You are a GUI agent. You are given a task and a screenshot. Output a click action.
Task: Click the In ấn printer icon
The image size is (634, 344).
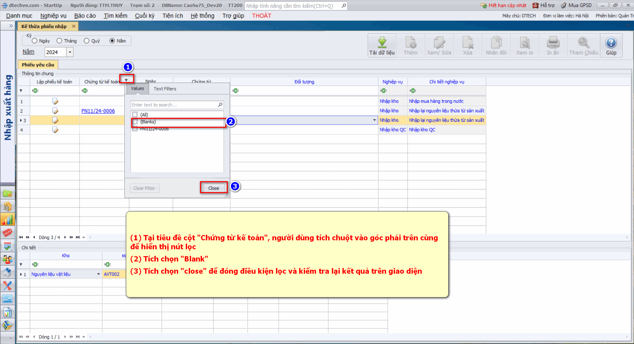click(553, 43)
